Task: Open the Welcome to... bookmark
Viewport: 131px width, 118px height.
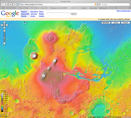Action: (108, 8)
